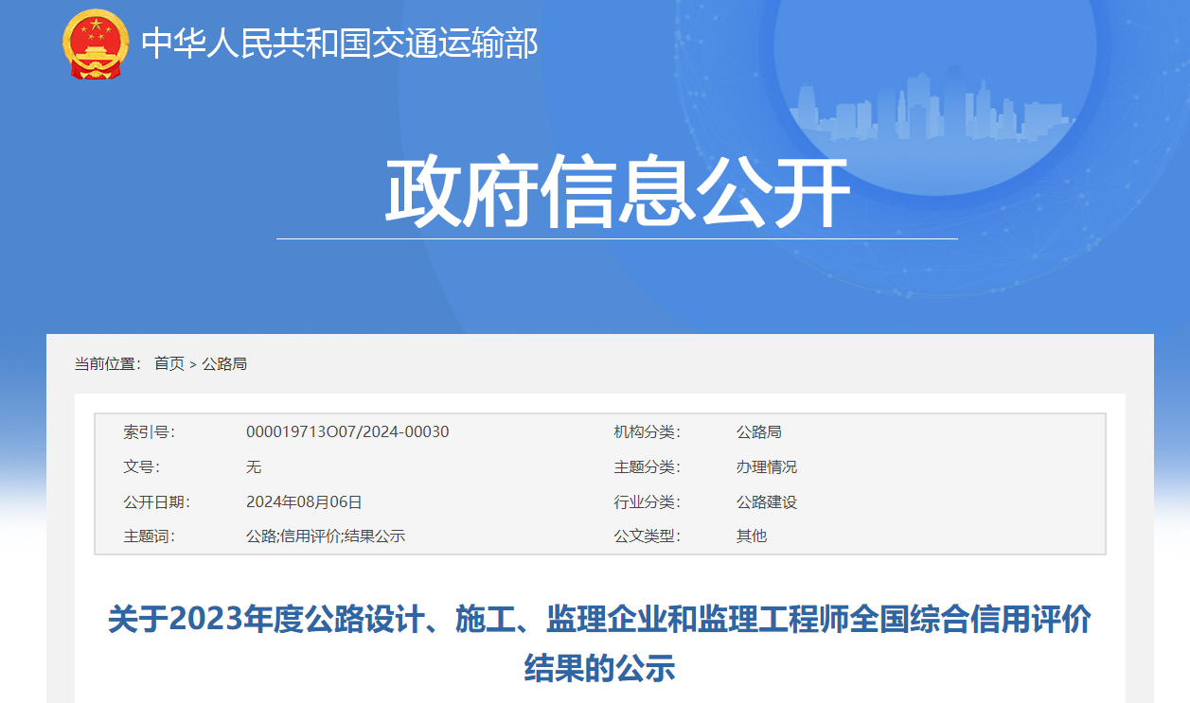The width and height of the screenshot is (1190, 703).
Task: Click the index number 000019713O07/2024-00030
Action: tap(347, 432)
